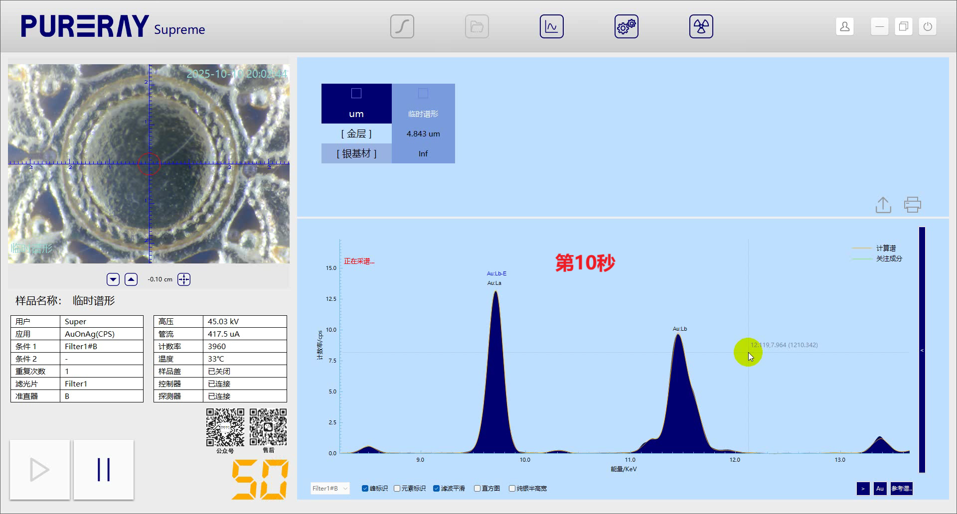This screenshot has height=514, width=957.
Task: Click the export upload icon
Action: [883, 205]
